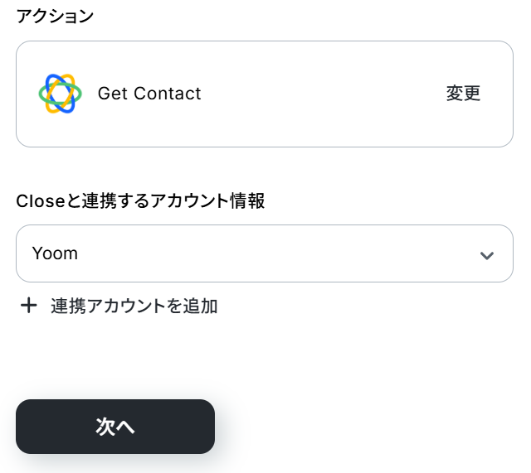
Task: Click the plus icon to add account
Action: pyautogui.click(x=29, y=306)
